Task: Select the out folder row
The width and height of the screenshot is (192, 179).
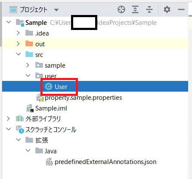Action: (x=95, y=44)
